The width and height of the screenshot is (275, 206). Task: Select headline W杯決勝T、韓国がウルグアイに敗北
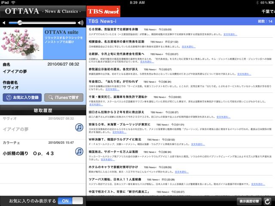click(x=115, y=139)
